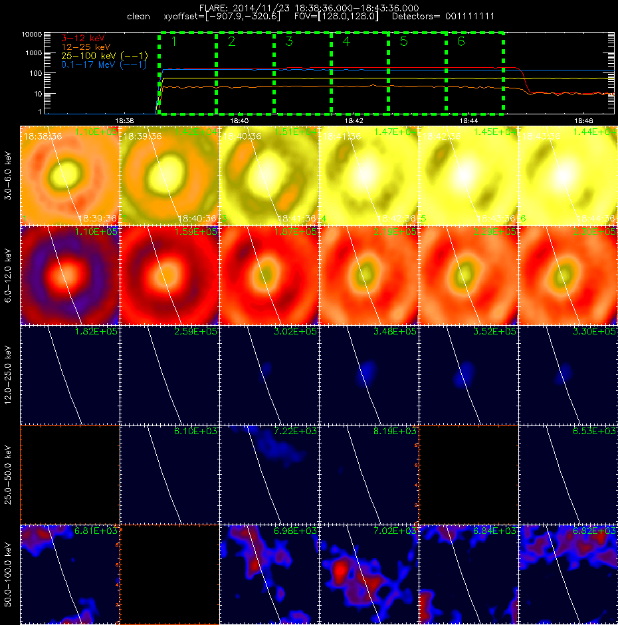Open the 3.0-6.0 keV image labeled 1.45E+04
Viewport: 618px width, 625px height.
coord(468,176)
